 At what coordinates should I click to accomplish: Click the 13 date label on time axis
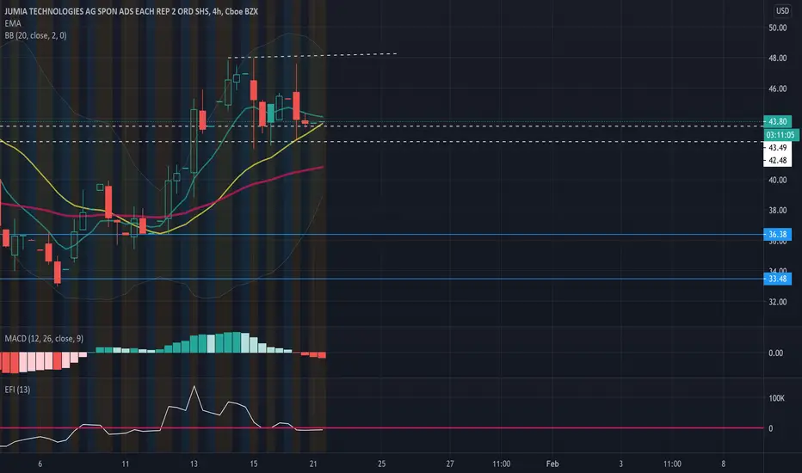pyautogui.click(x=194, y=464)
